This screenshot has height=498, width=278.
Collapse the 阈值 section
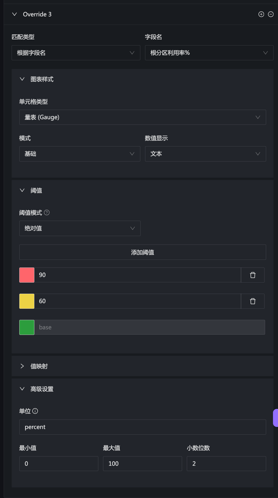point(22,190)
